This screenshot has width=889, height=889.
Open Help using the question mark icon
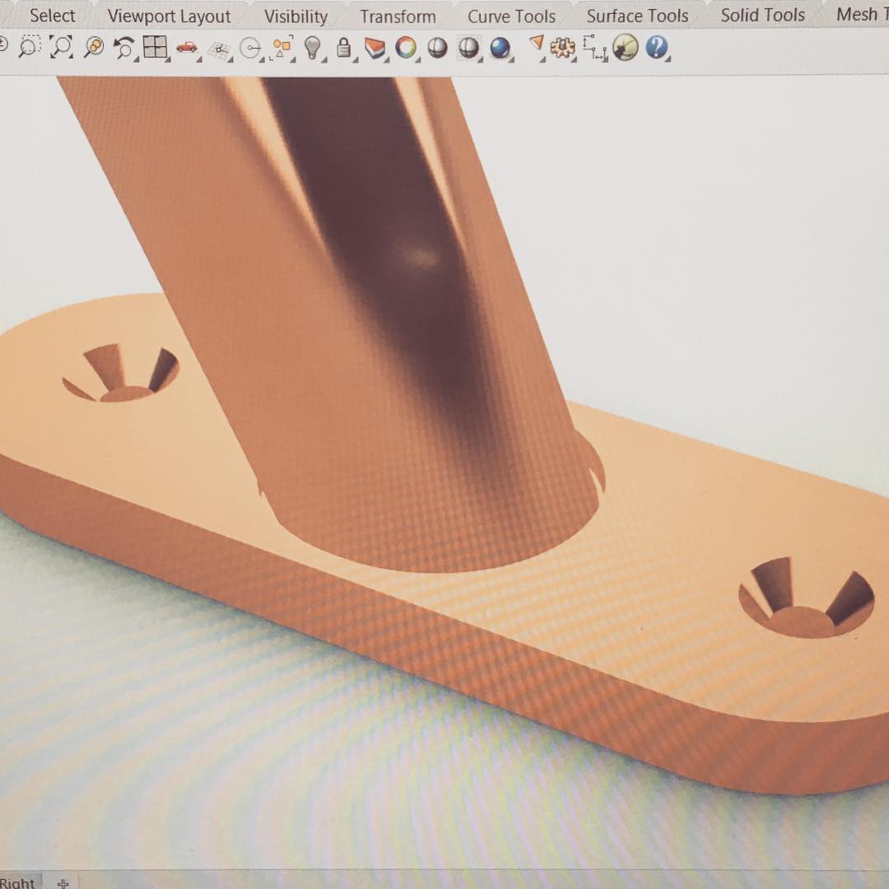[656, 48]
